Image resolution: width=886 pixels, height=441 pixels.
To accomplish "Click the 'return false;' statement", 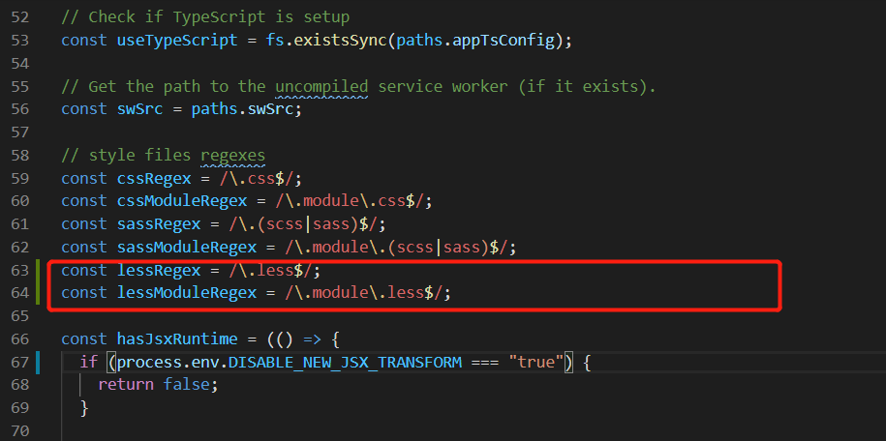I will (x=159, y=386).
